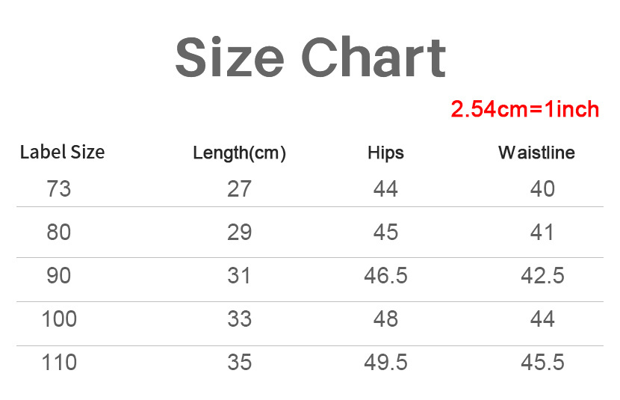The height and width of the screenshot is (400, 620).
Task: Click label size 90 cell
Action: (x=59, y=276)
